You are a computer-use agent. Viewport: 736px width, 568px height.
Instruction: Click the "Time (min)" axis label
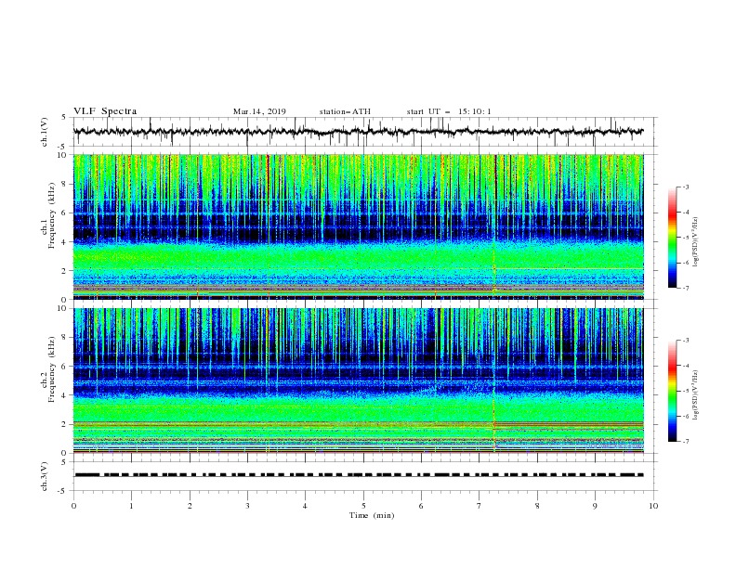372,515
